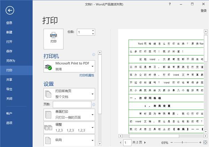
Task: Click the printer status text 就绪
Action: point(59,69)
